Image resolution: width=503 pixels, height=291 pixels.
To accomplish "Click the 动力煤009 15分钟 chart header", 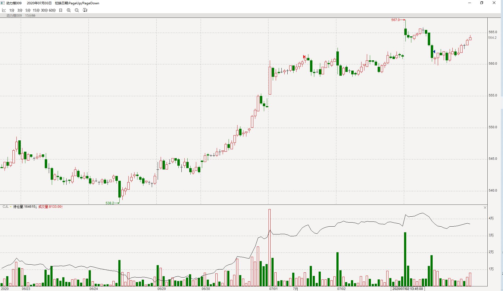I will pyautogui.click(x=21, y=16).
